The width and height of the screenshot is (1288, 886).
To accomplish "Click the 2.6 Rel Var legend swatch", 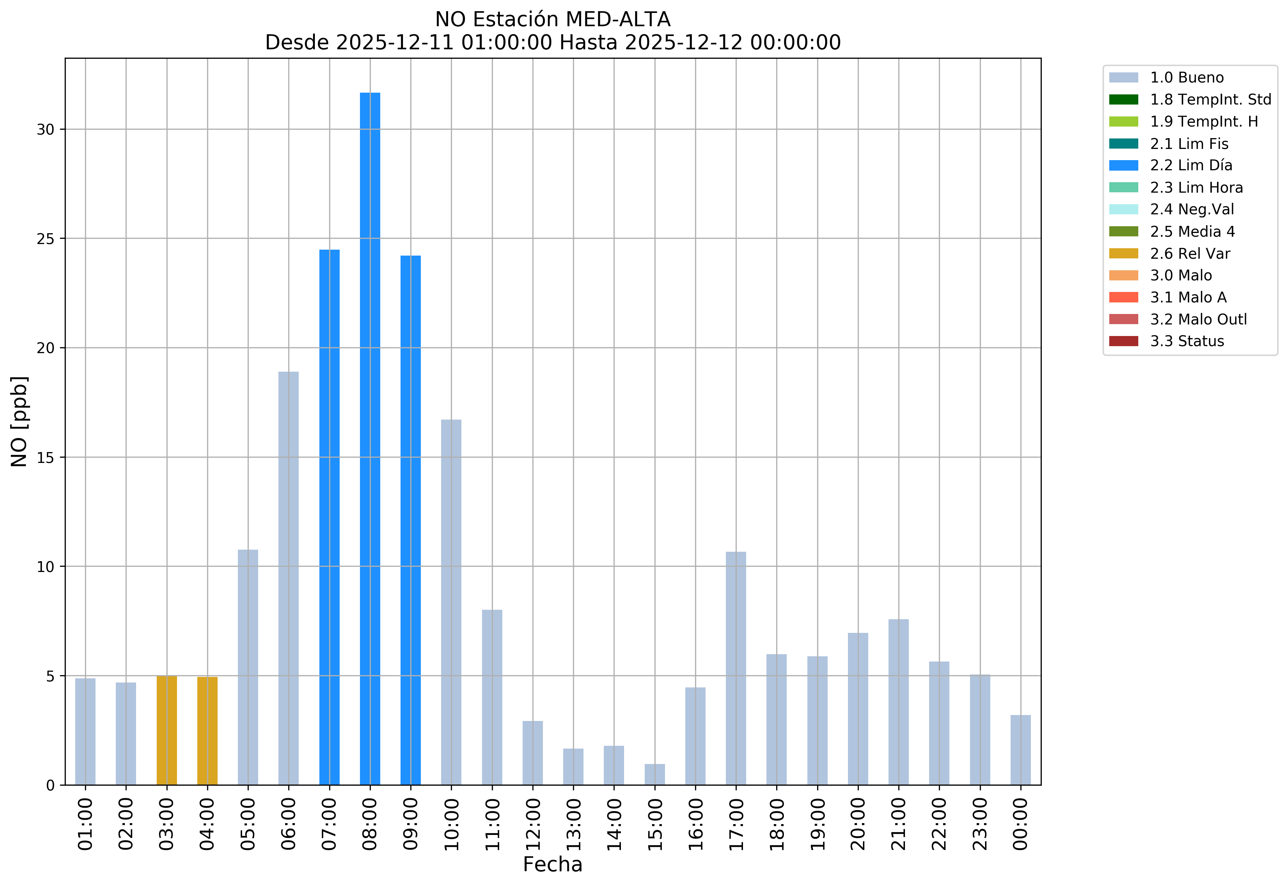I will 1123,254.
